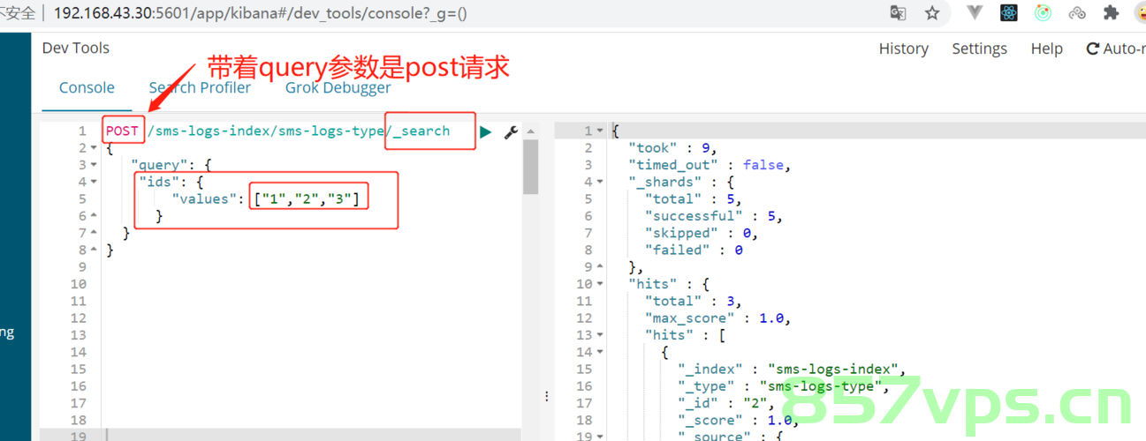
Task: Click the "failed" : 0 response line
Action: tap(693, 250)
